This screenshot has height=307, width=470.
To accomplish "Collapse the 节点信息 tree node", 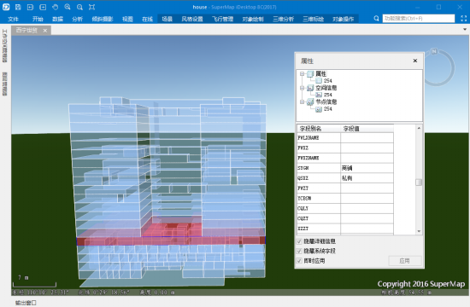I will [303, 101].
